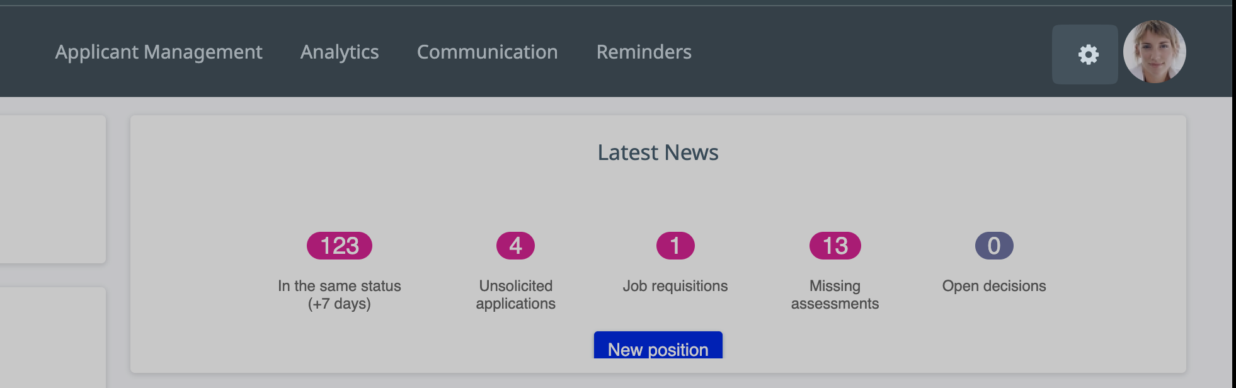Show the Missing assessments text link
The image size is (1236, 388).
(835, 295)
